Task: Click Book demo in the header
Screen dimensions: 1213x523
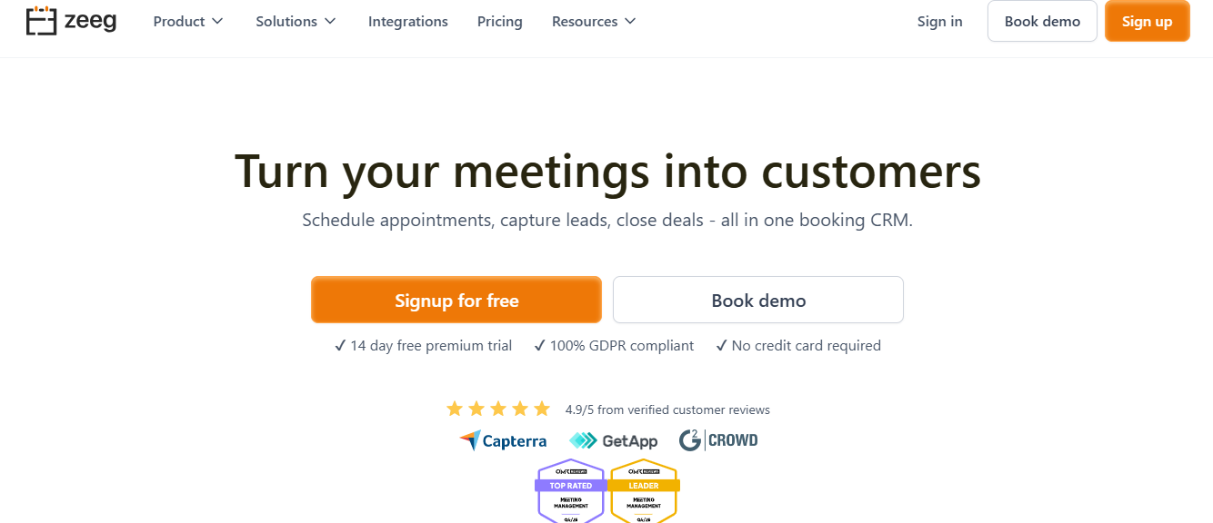Action: click(1041, 21)
